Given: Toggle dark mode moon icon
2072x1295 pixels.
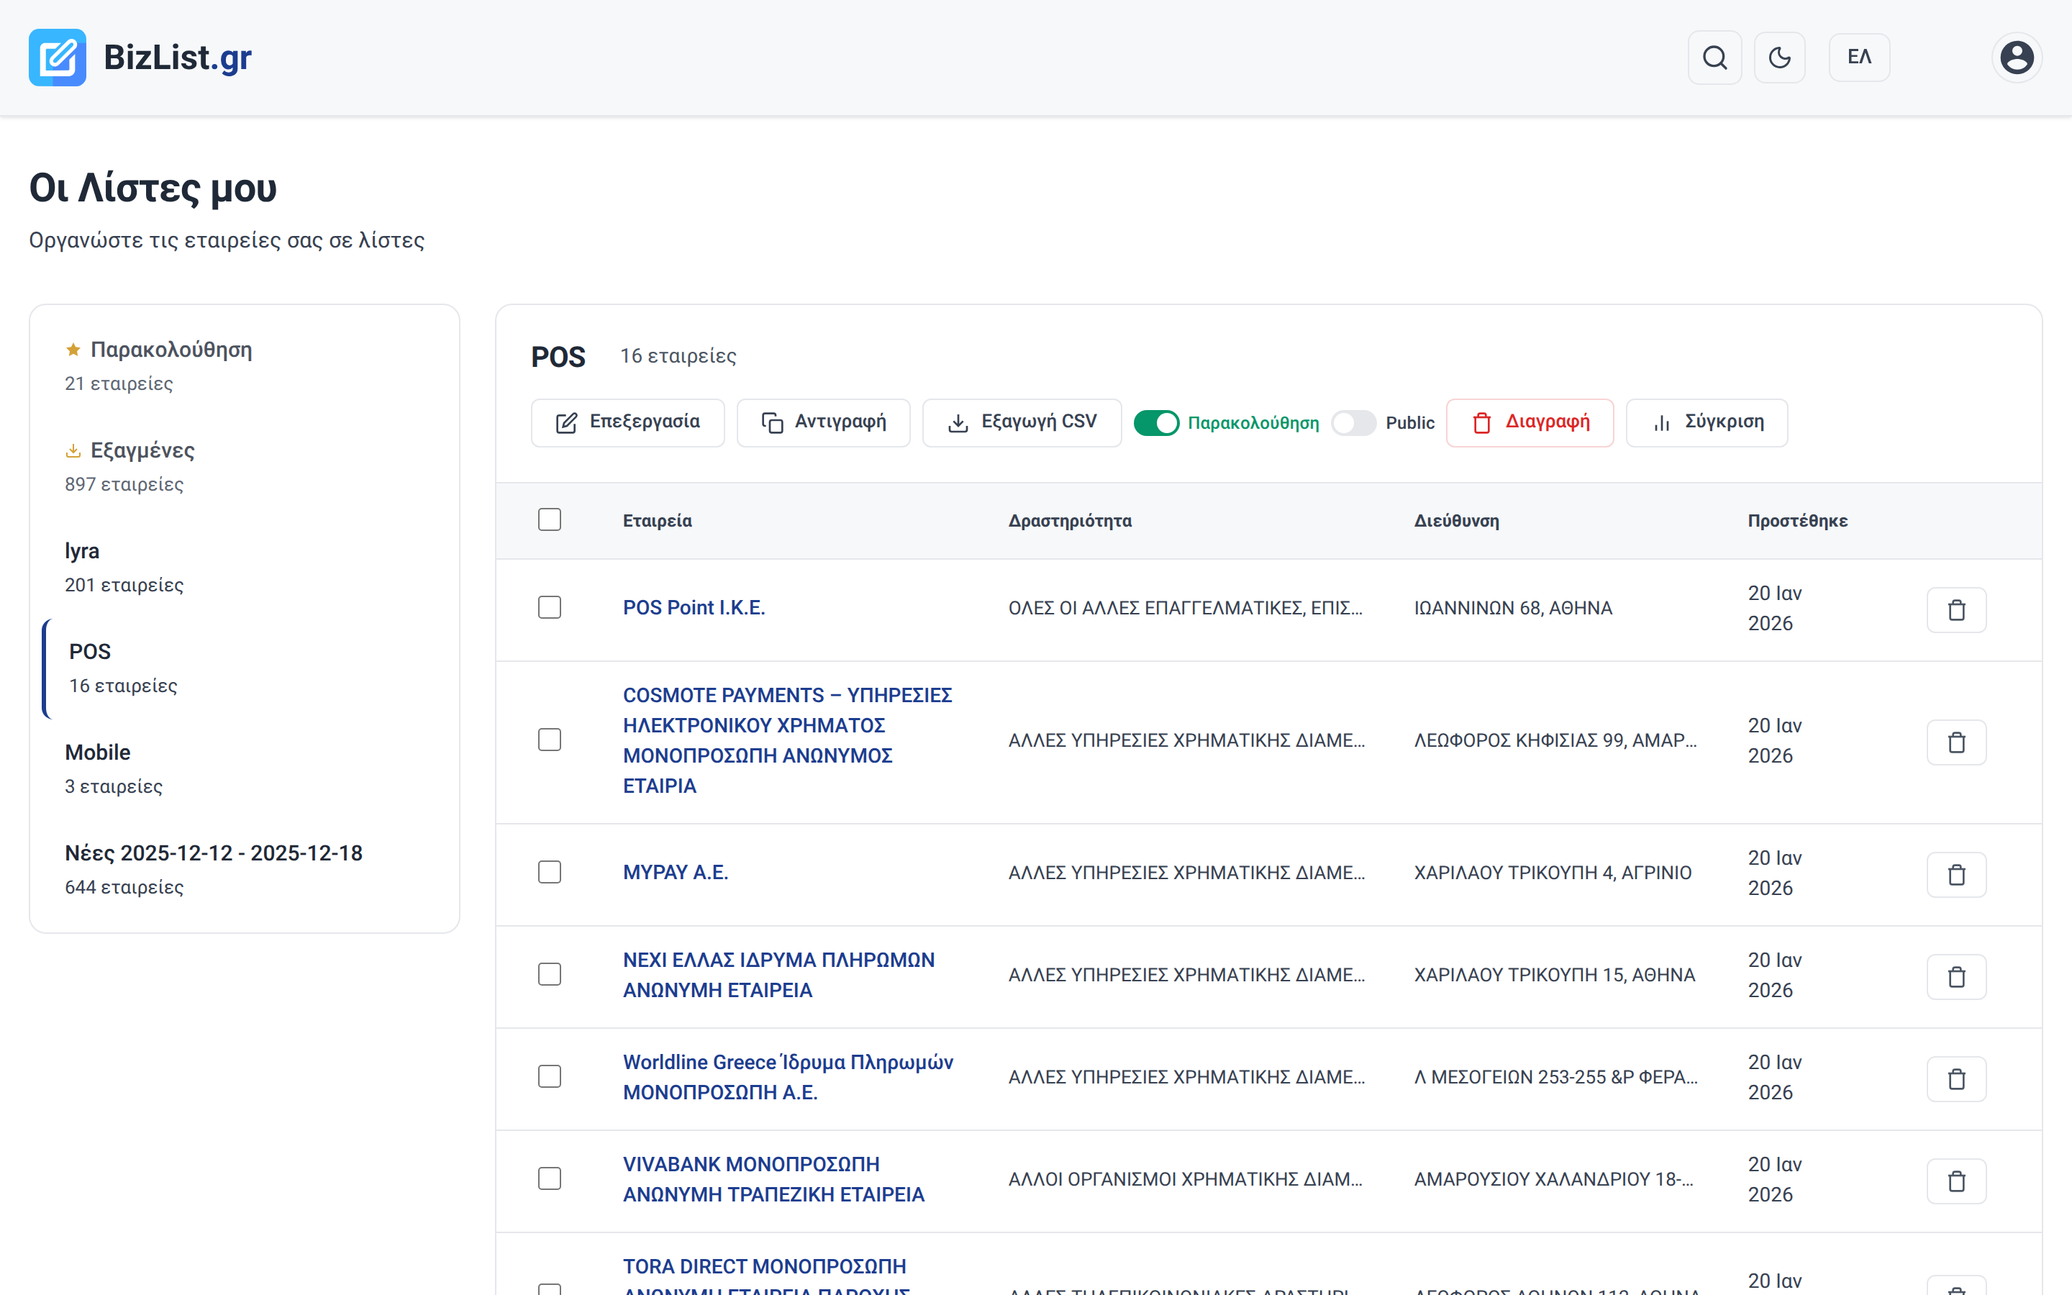Looking at the screenshot, I should [1780, 58].
